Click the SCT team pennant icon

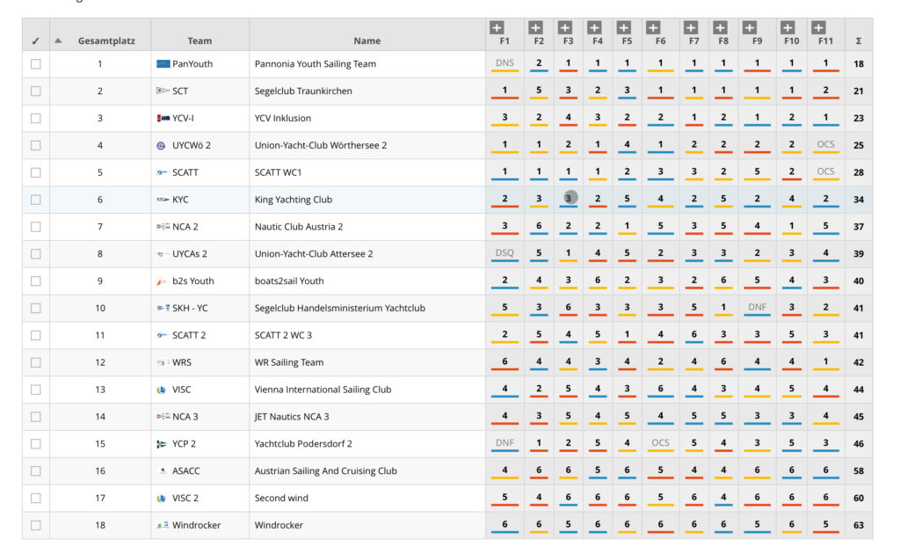point(163,91)
